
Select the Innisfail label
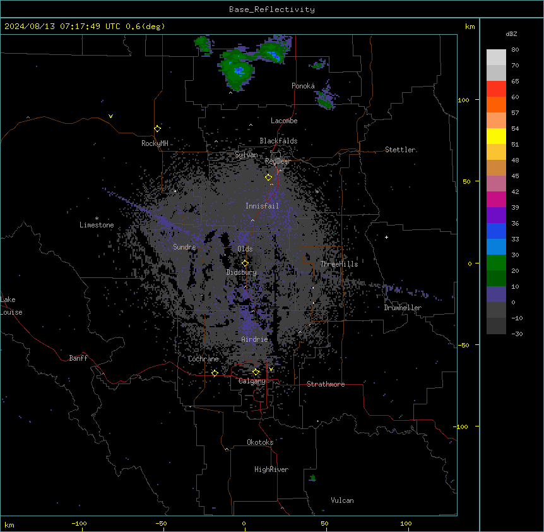coord(262,206)
